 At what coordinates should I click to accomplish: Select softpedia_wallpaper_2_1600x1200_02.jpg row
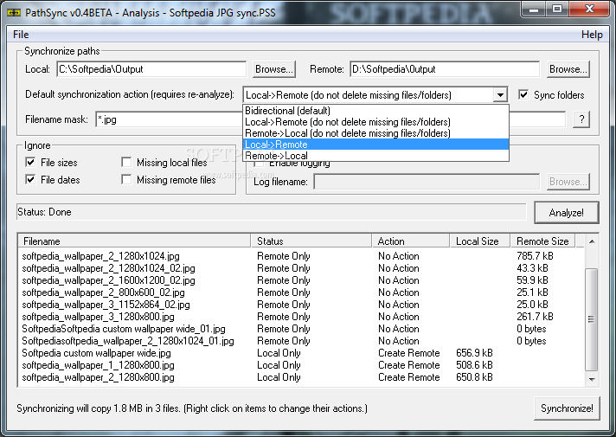point(301,280)
